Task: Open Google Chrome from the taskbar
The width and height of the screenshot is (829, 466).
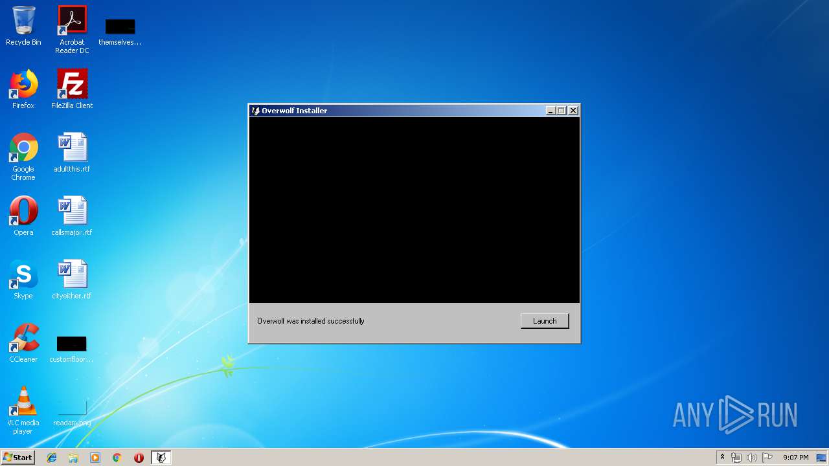Action: coord(117,458)
